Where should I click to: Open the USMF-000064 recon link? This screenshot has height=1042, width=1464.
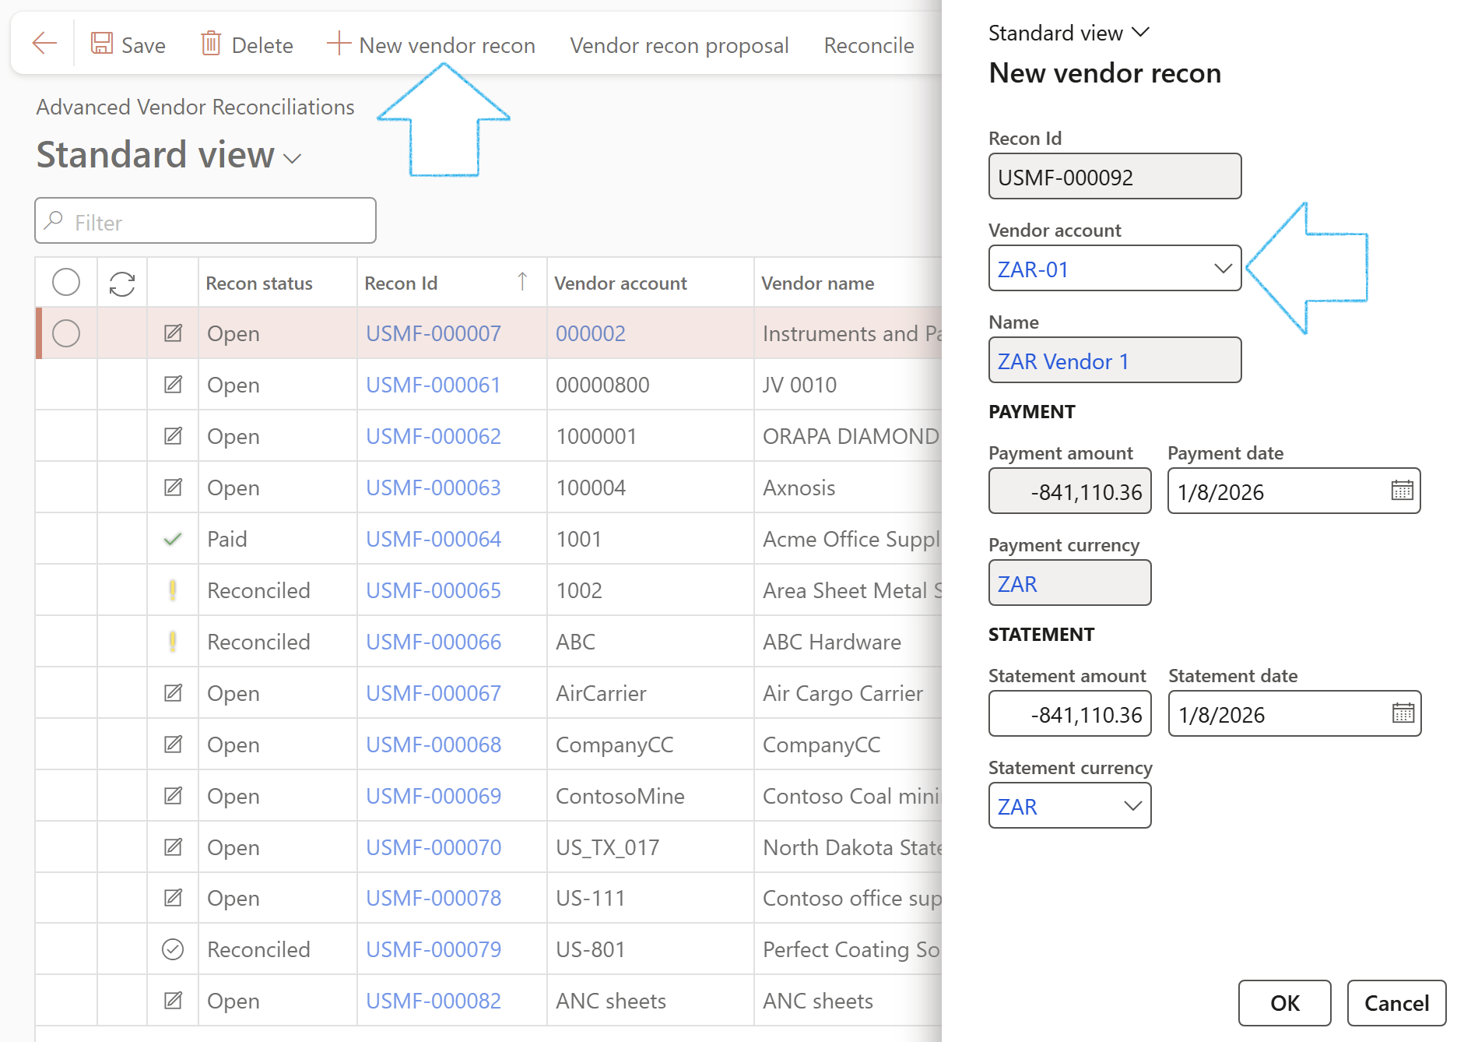click(x=434, y=539)
